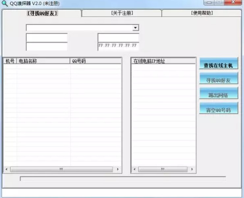Click the 查找在线主机 button

[x=218, y=63]
